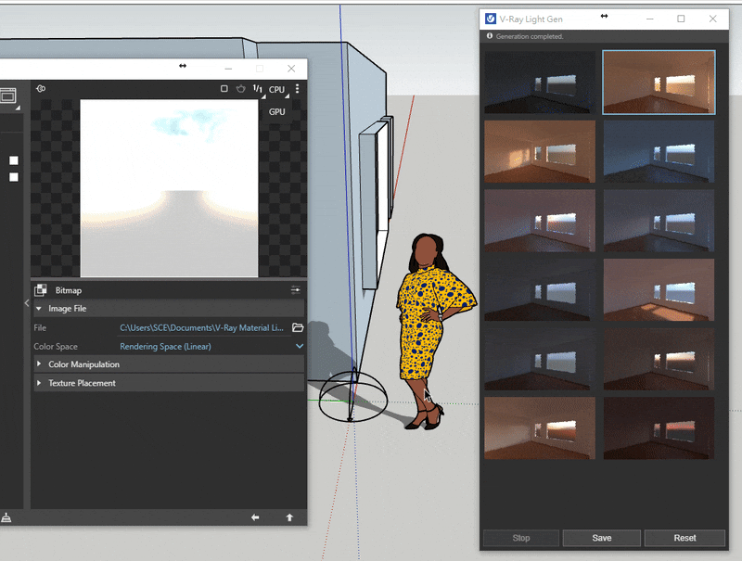Toggle the upper white checkbox in left sidebar
The width and height of the screenshot is (742, 561).
(x=13, y=159)
